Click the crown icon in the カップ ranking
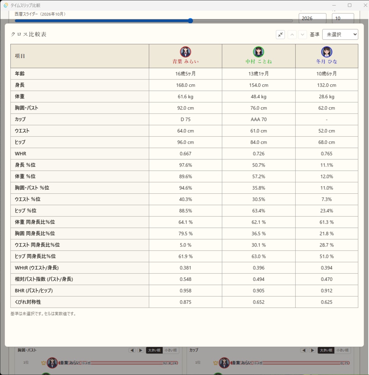 [215, 363]
